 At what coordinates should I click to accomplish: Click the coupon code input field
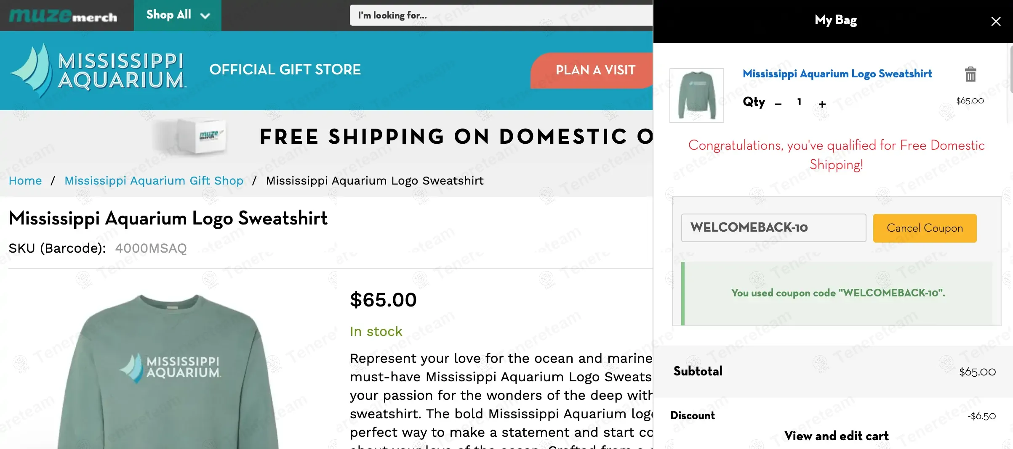pyautogui.click(x=773, y=228)
